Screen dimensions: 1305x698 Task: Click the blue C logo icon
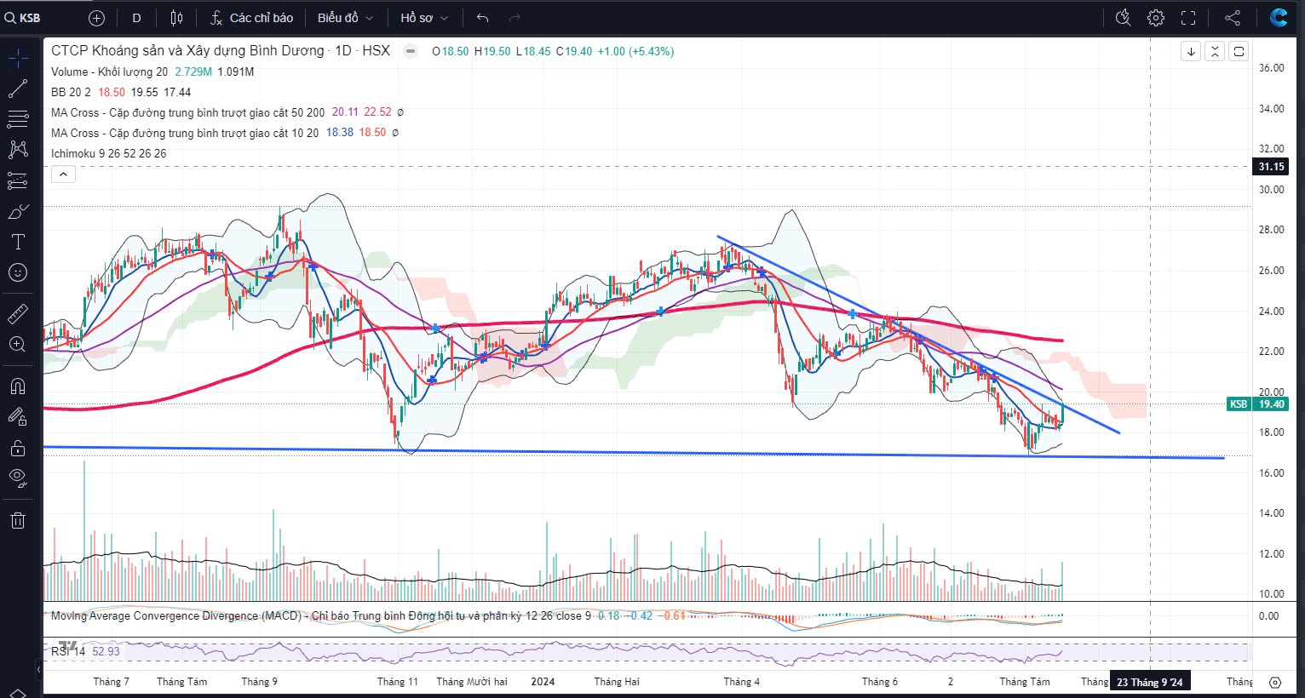1279,18
